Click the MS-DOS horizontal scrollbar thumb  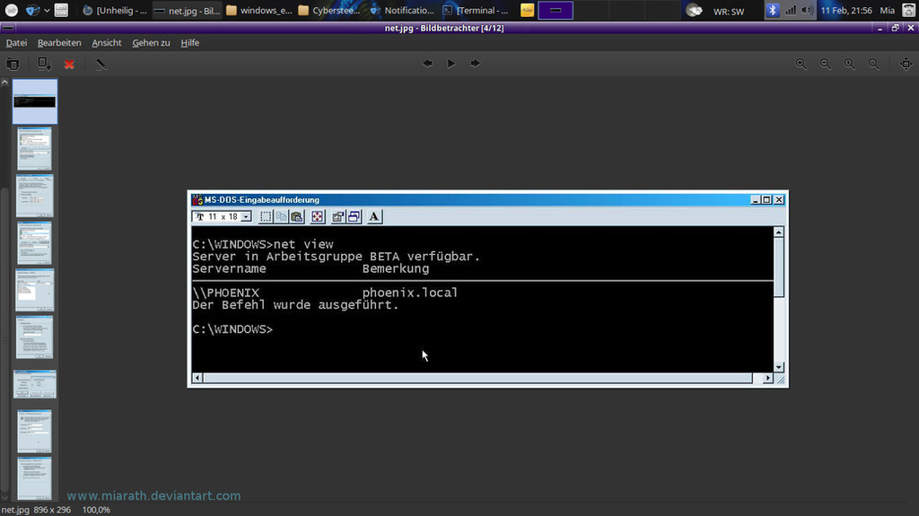point(477,378)
